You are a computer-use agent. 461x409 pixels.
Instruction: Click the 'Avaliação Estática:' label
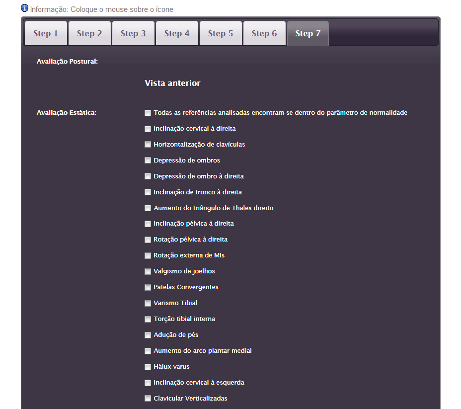67,113
